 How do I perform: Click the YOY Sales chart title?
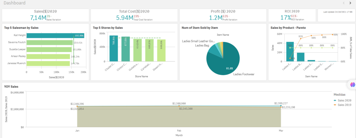coord(11,87)
